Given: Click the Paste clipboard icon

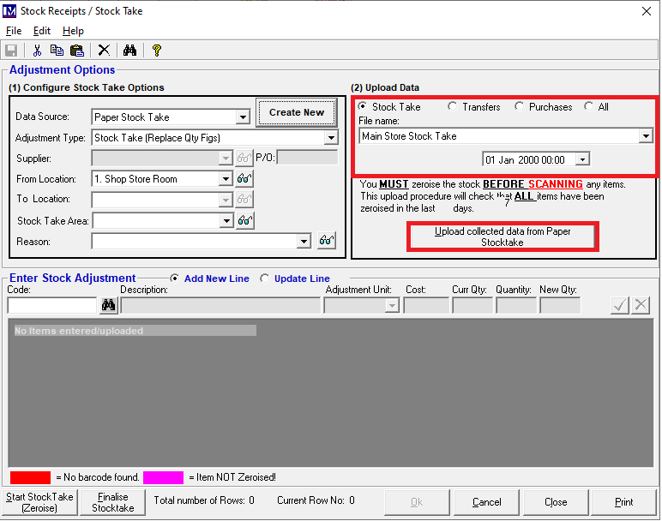Looking at the screenshot, I should tap(77, 51).
